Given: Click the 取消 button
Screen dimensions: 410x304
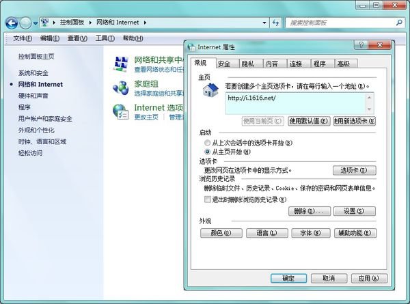Looking at the screenshot, I should [x=329, y=279].
